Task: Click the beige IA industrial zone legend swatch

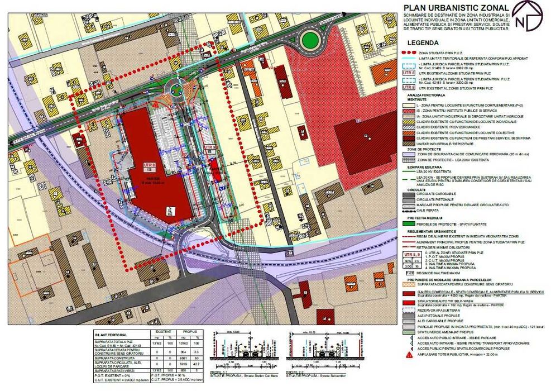Action: click(409, 116)
